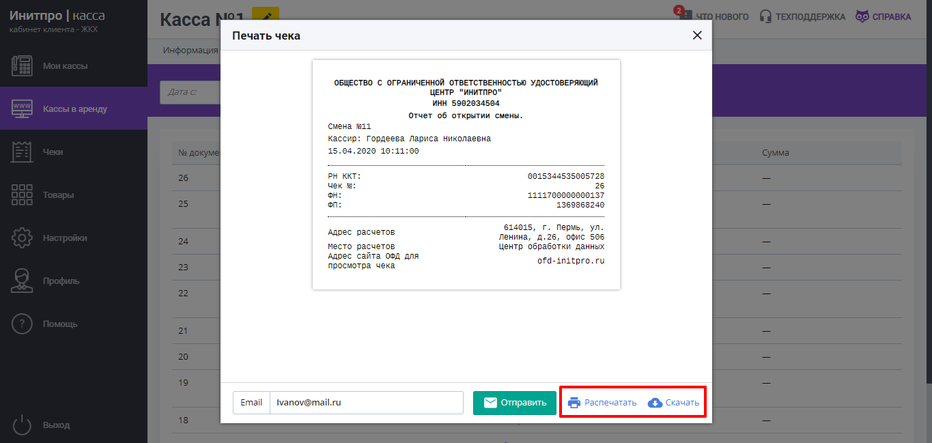Click the question mark icon beside Помощь
Viewport: 932px width, 443px height.
(23, 324)
